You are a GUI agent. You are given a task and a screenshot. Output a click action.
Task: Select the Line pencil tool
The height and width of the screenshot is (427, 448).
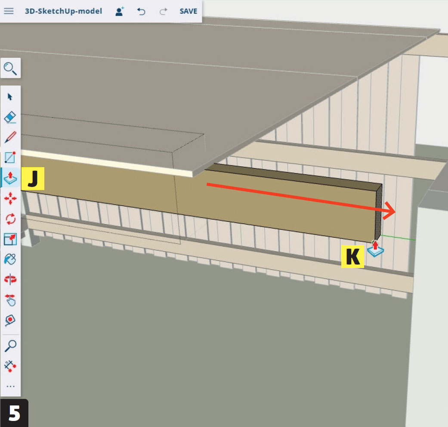(10, 137)
